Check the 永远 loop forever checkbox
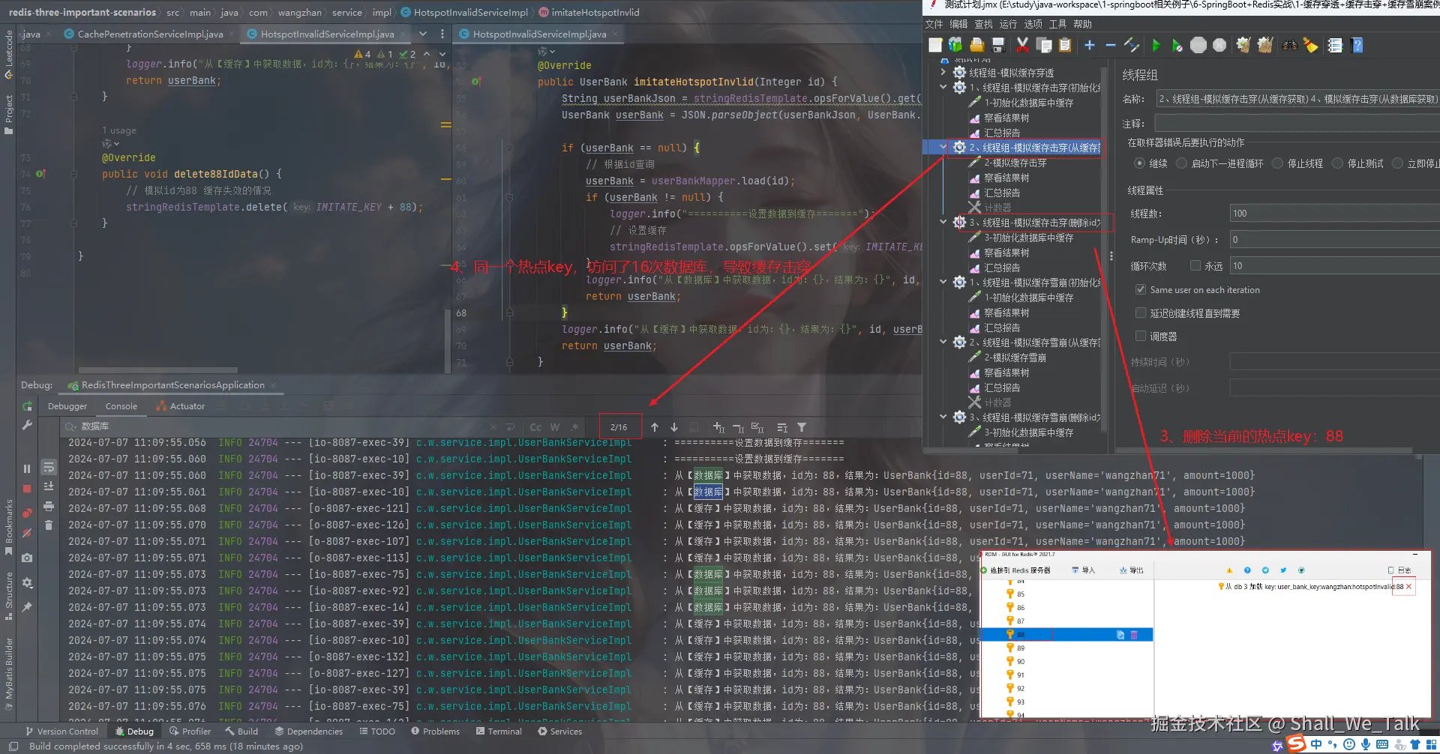Viewport: 1440px width, 754px height. (1197, 265)
